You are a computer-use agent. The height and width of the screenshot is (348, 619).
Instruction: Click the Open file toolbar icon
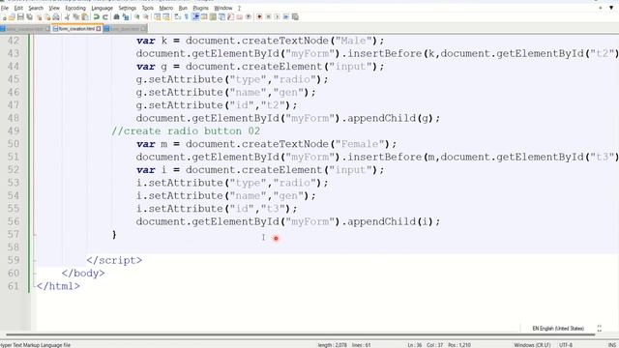12,17
